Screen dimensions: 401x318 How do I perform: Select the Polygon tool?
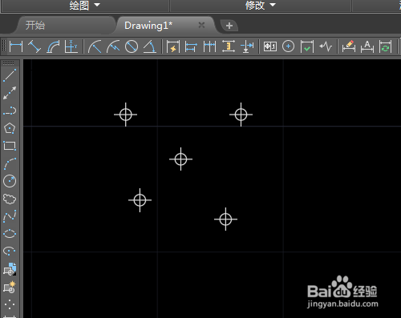(10, 128)
